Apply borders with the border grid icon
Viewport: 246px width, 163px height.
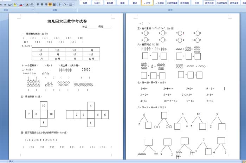[70, 5]
